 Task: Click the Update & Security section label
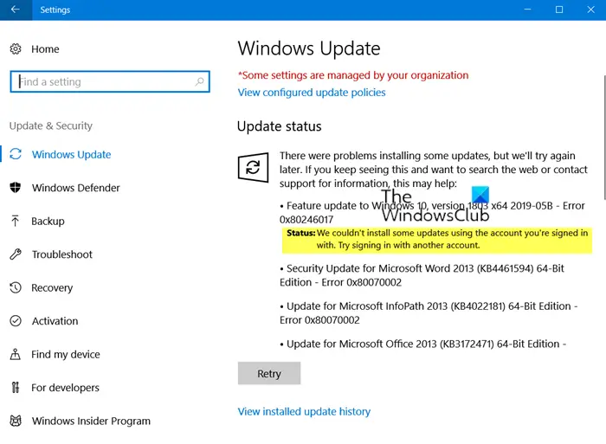coord(51,125)
